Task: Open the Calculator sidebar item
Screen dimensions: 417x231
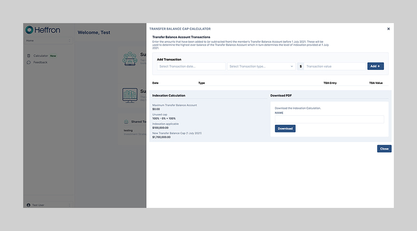Action: point(41,56)
